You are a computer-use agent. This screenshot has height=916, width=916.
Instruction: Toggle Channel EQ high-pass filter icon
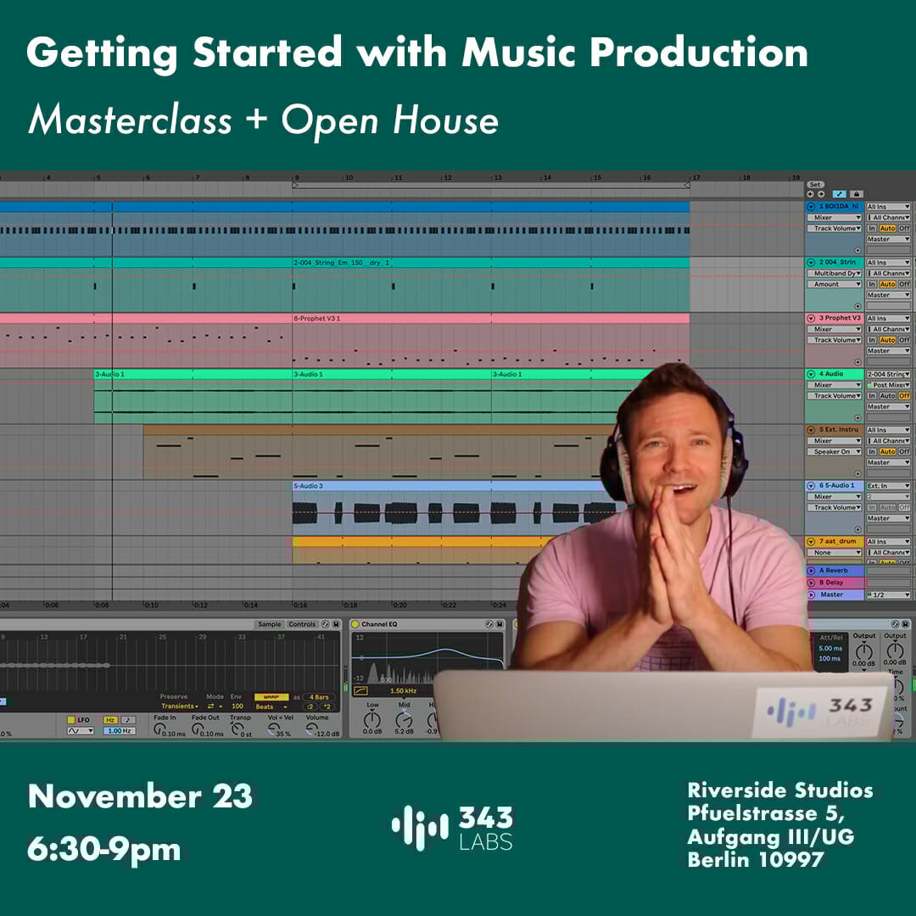click(361, 691)
